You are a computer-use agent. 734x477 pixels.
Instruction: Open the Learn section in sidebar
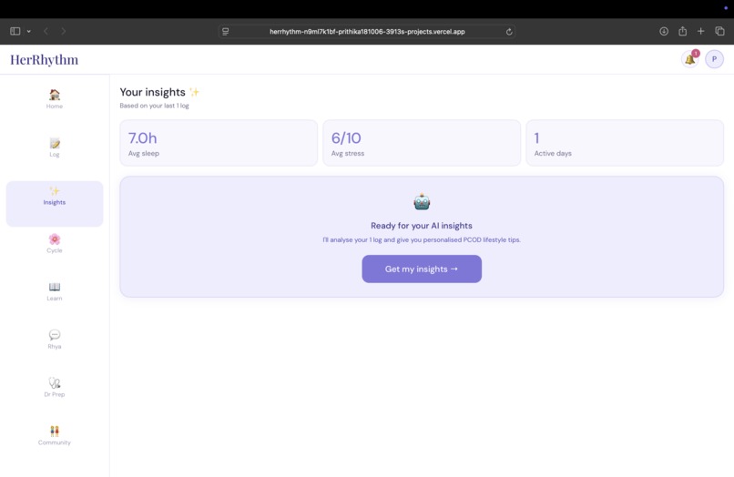55,291
